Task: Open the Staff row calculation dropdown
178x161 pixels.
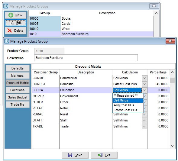Action: point(144,120)
